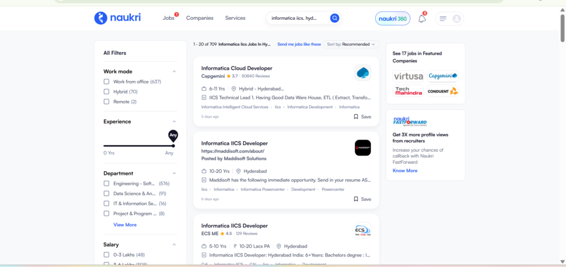Click the Experience slider handle

pos(173,146)
